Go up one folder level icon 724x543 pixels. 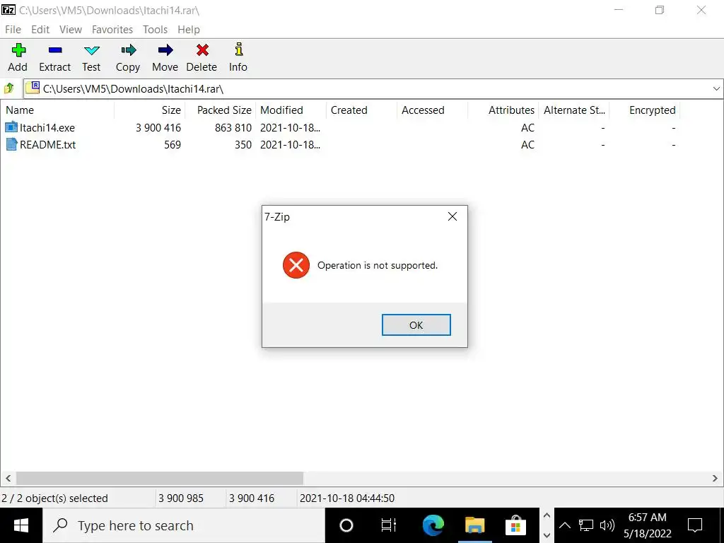pyautogui.click(x=8, y=88)
